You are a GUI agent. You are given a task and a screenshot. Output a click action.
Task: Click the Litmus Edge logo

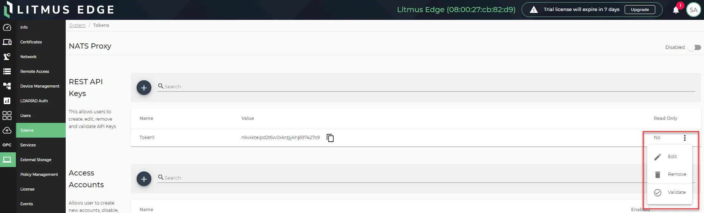(59, 10)
